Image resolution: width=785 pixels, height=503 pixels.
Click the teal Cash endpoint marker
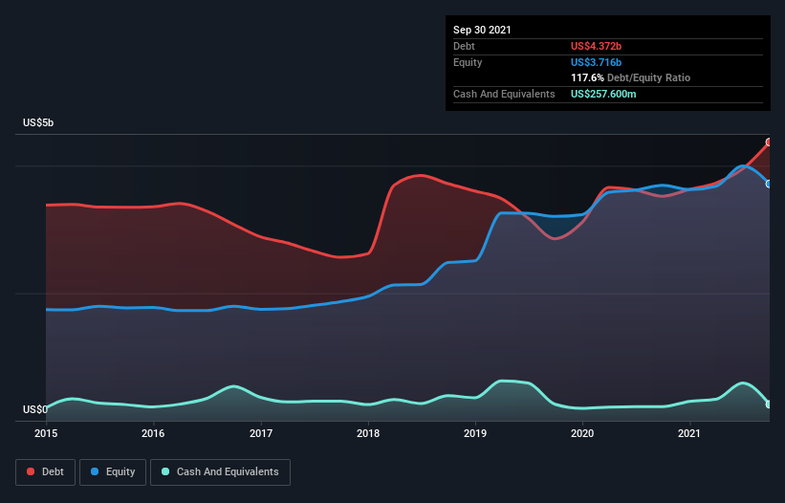[770, 404]
